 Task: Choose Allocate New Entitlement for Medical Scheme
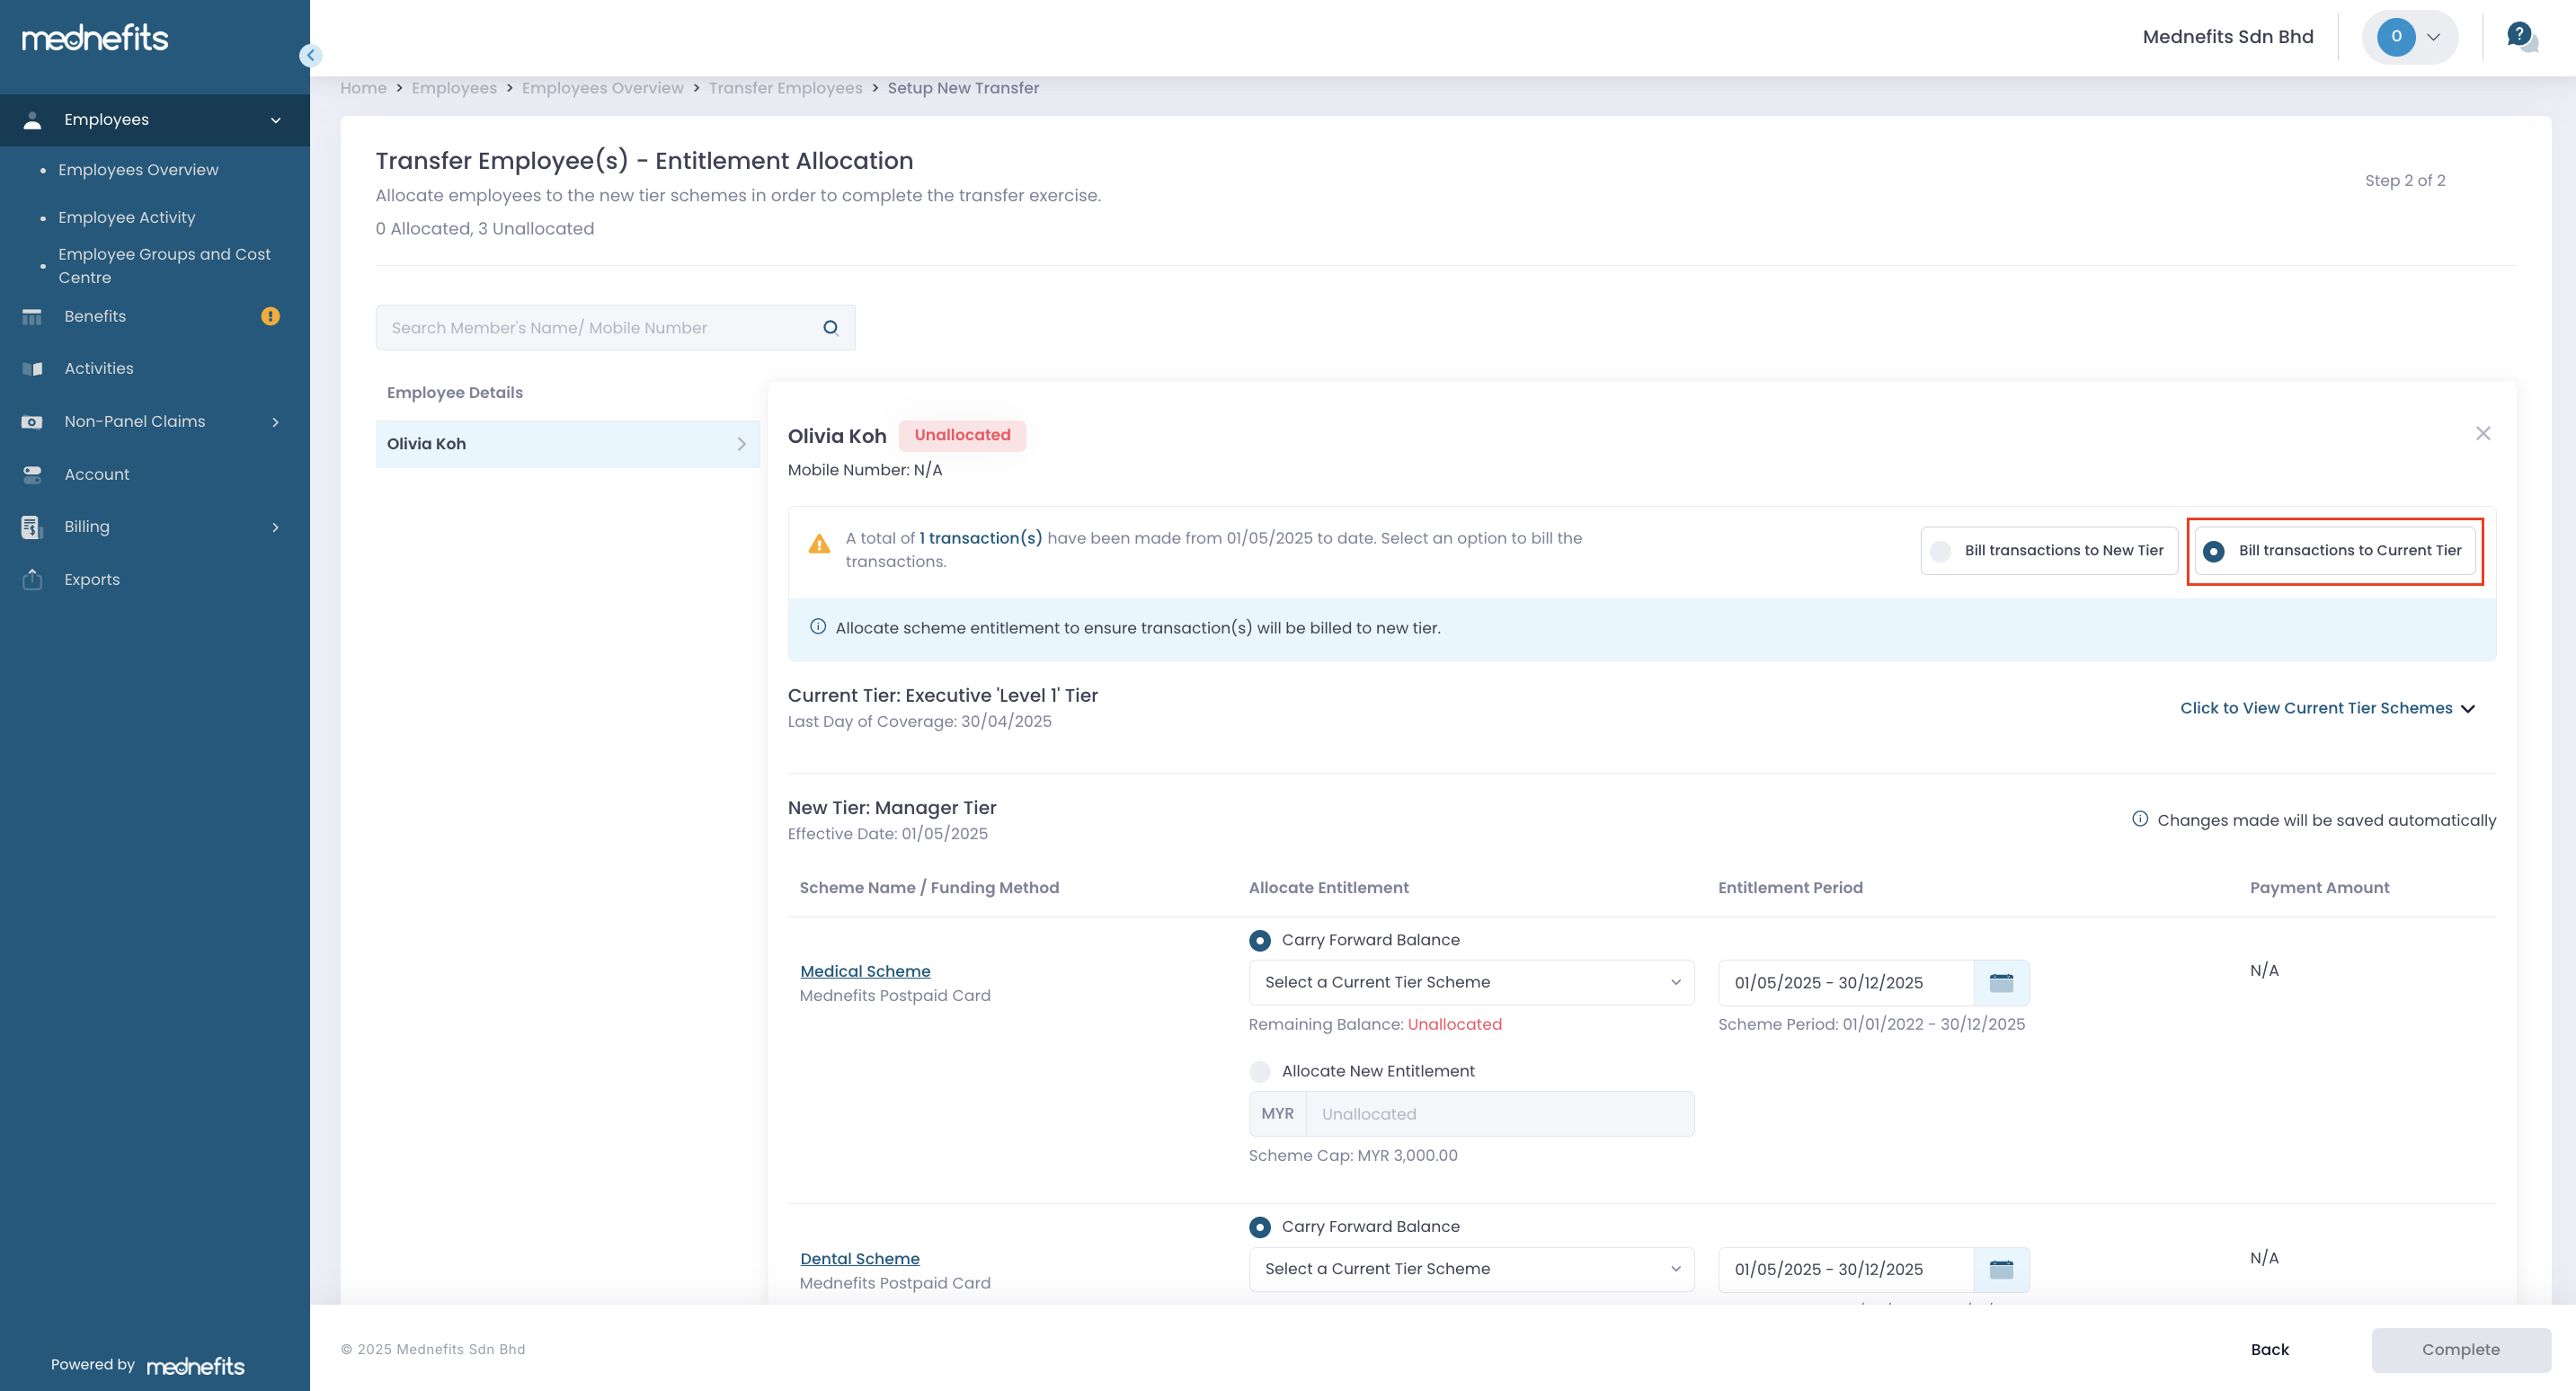pyautogui.click(x=1260, y=1071)
